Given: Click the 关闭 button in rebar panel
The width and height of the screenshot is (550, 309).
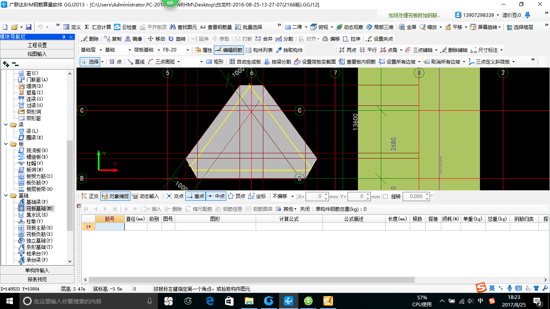Looking at the screenshot, I should tap(305, 209).
